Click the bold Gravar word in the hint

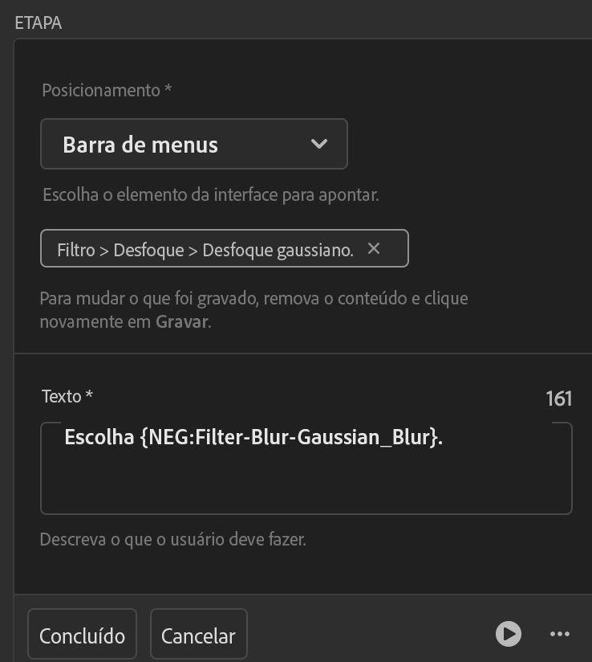point(180,322)
